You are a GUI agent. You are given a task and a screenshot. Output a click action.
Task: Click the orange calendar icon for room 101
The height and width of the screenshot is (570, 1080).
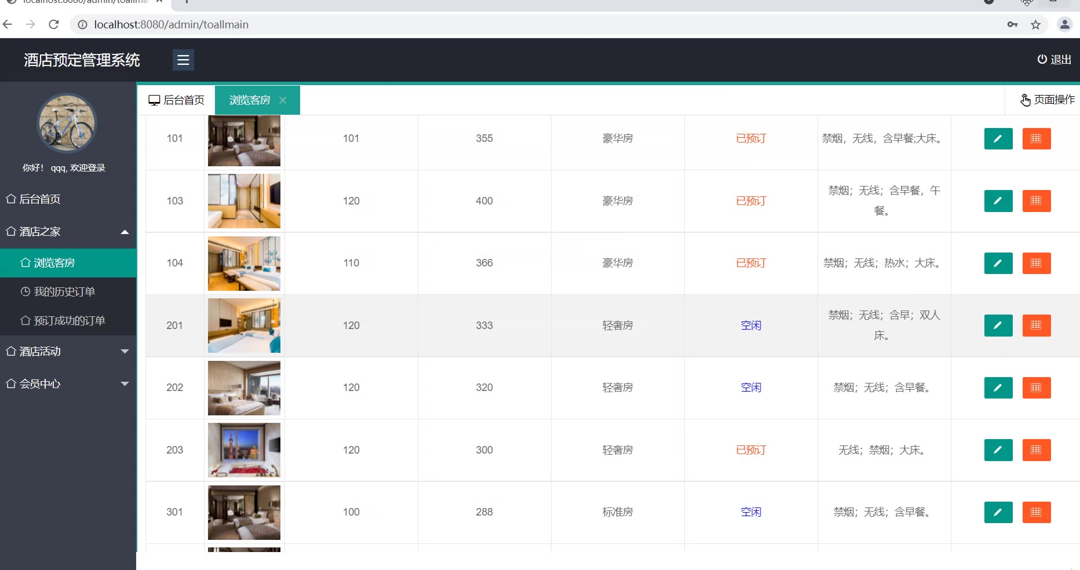(1036, 138)
